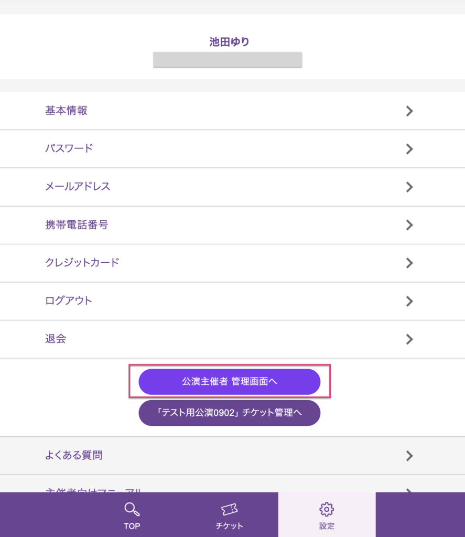Screen dimensions: 465x537
Task: Click the chevron beside パスワード
Action: pyautogui.click(x=409, y=149)
